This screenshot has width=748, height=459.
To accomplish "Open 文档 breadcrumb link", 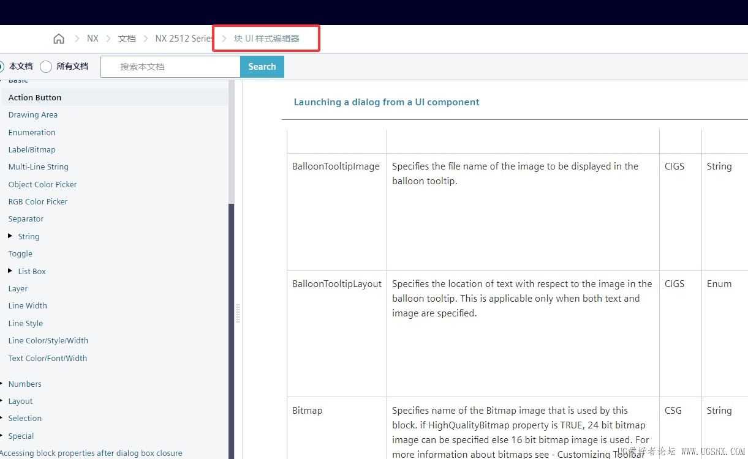I will pyautogui.click(x=127, y=39).
